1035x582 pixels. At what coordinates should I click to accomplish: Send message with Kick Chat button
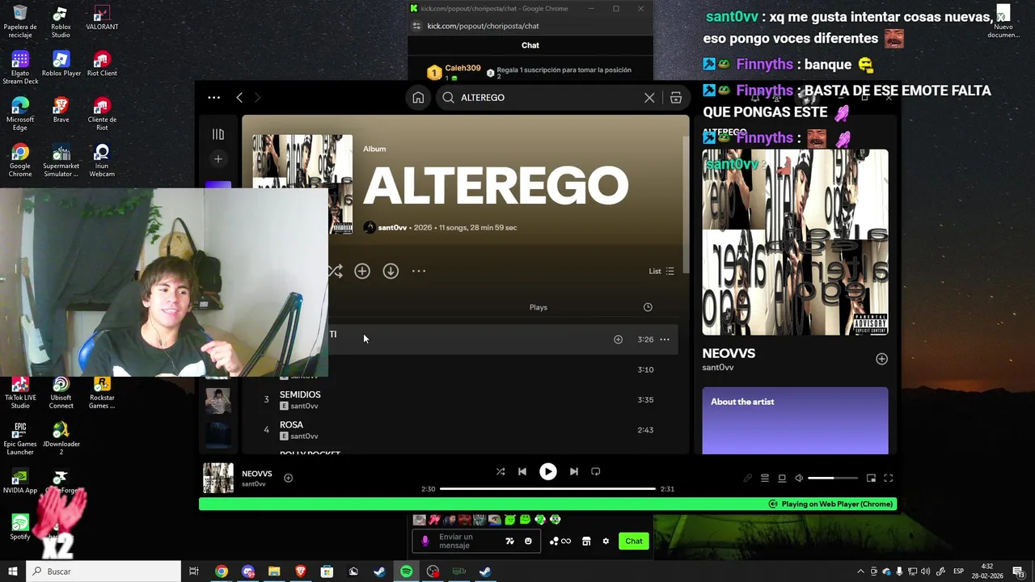634,542
